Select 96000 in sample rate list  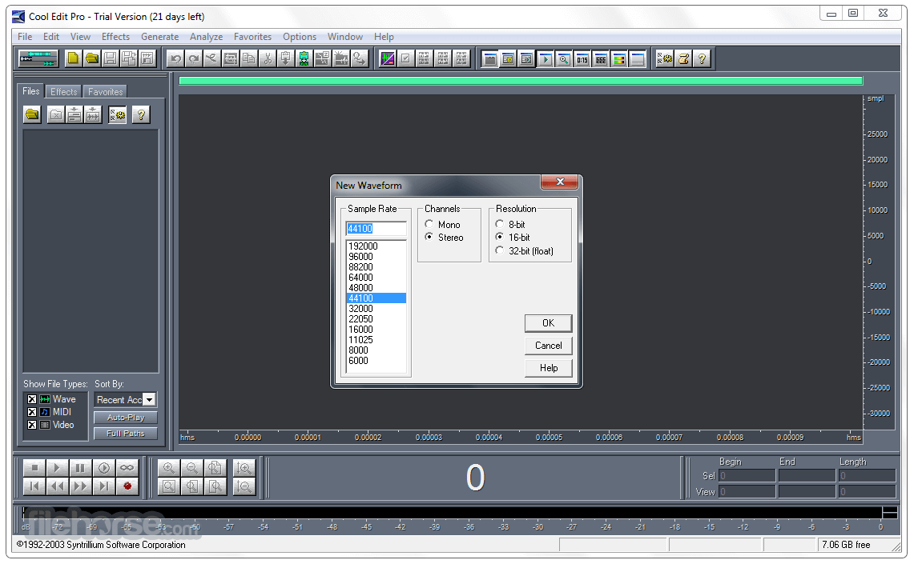pos(376,257)
